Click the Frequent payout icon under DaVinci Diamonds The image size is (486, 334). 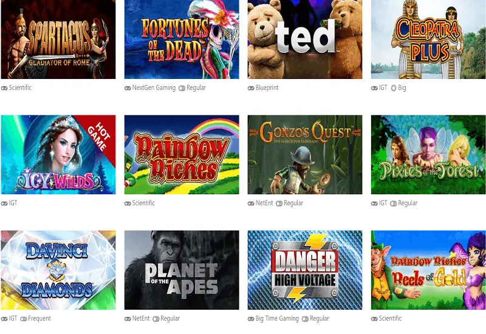24,319
